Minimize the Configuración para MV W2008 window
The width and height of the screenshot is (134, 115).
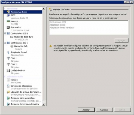(x=125, y=2)
